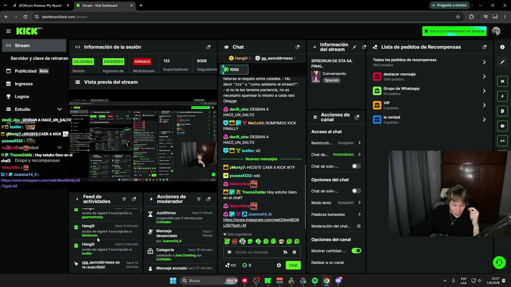Select Stream in the left sidebar
511x287 pixels.
[x=34, y=45]
